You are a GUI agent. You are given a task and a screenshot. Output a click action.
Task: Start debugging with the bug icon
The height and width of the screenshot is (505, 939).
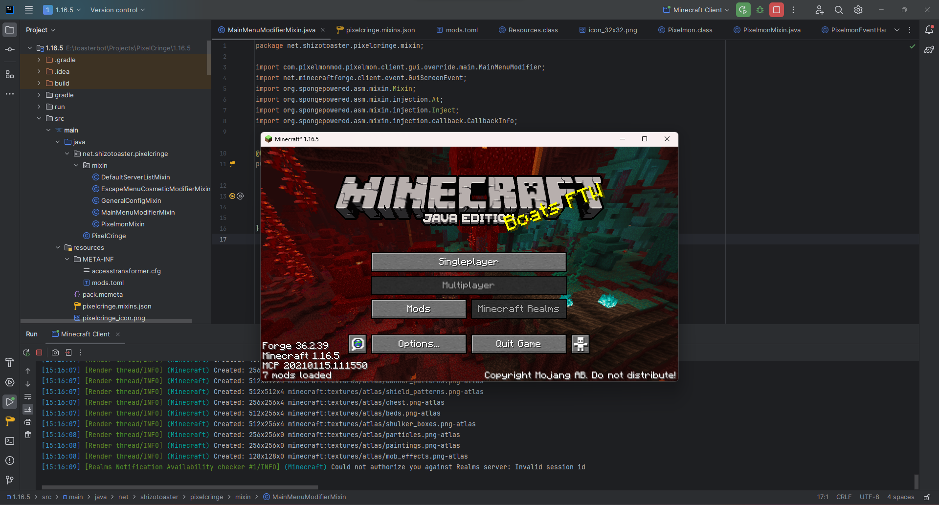pyautogui.click(x=760, y=10)
